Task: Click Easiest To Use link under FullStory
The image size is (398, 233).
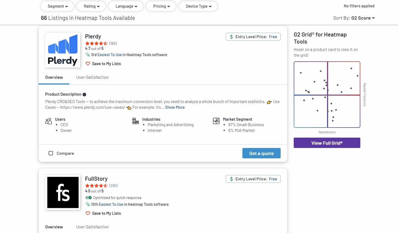Action: [x=111, y=204]
